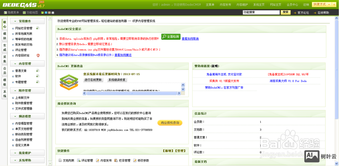This screenshot has width=339, height=166.
Task: Click the 功能搜索 search input field
Action: (261, 13)
